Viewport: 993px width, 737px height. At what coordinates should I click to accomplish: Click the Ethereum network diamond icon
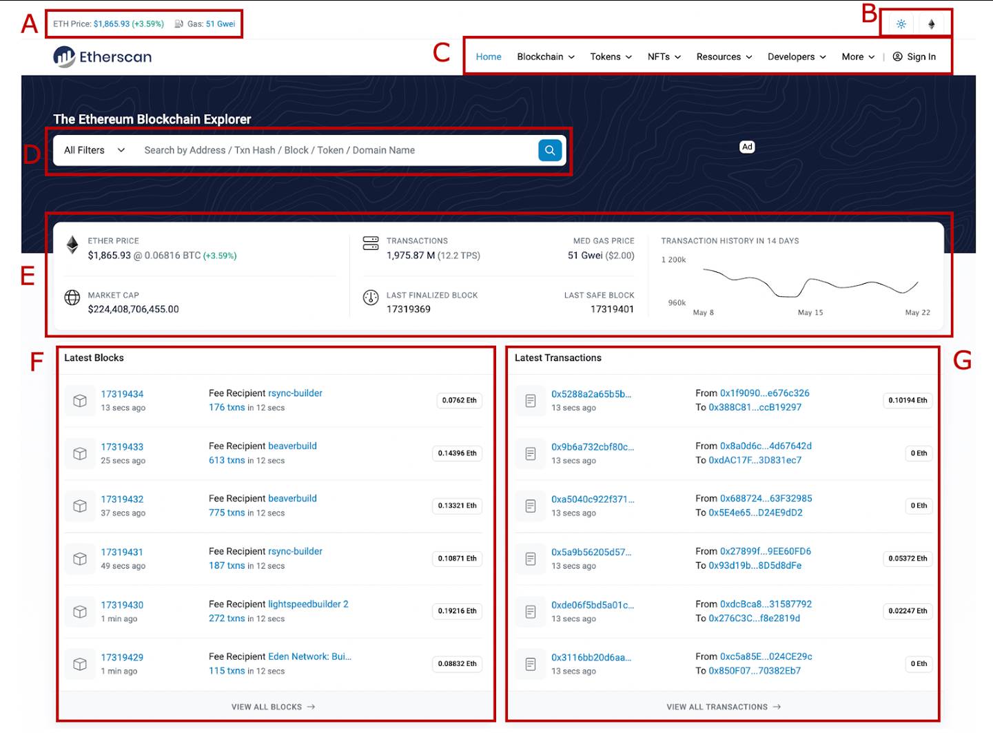tap(931, 24)
